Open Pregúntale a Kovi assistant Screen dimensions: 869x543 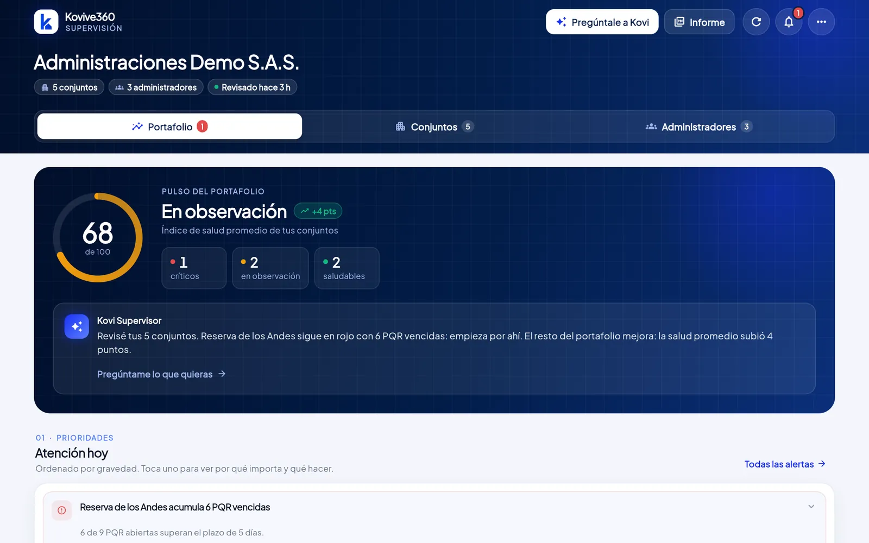click(x=602, y=22)
